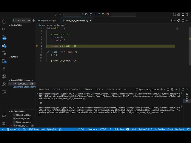Toggle the bottom Panel visibility
The image size is (191, 143).
[183, 15]
